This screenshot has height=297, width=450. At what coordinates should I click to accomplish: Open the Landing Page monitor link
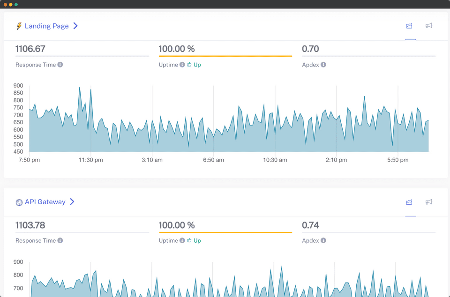[46, 26]
